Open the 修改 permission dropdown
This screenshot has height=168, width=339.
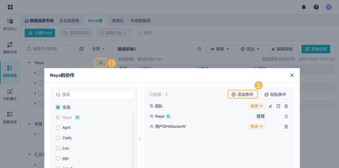click(256, 126)
